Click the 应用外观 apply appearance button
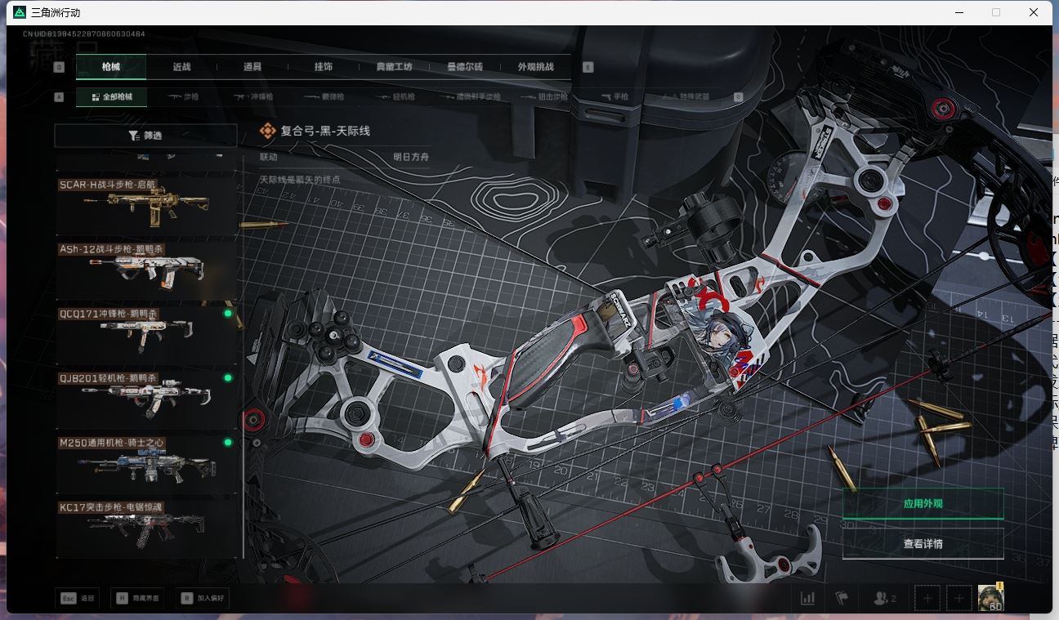 [923, 503]
